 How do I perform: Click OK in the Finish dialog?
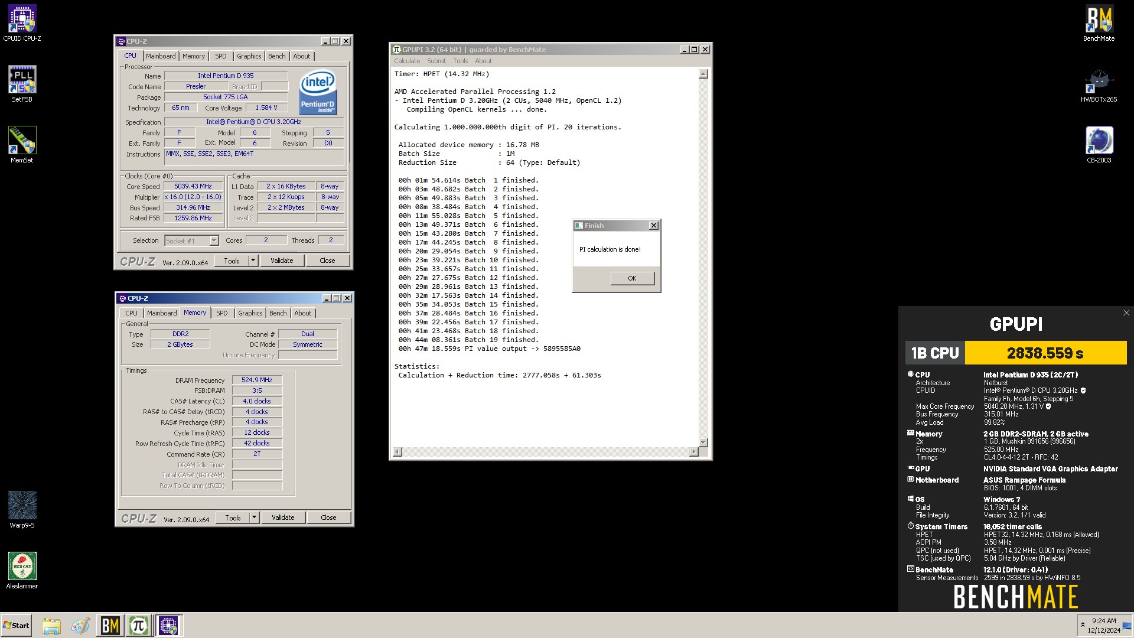632,278
